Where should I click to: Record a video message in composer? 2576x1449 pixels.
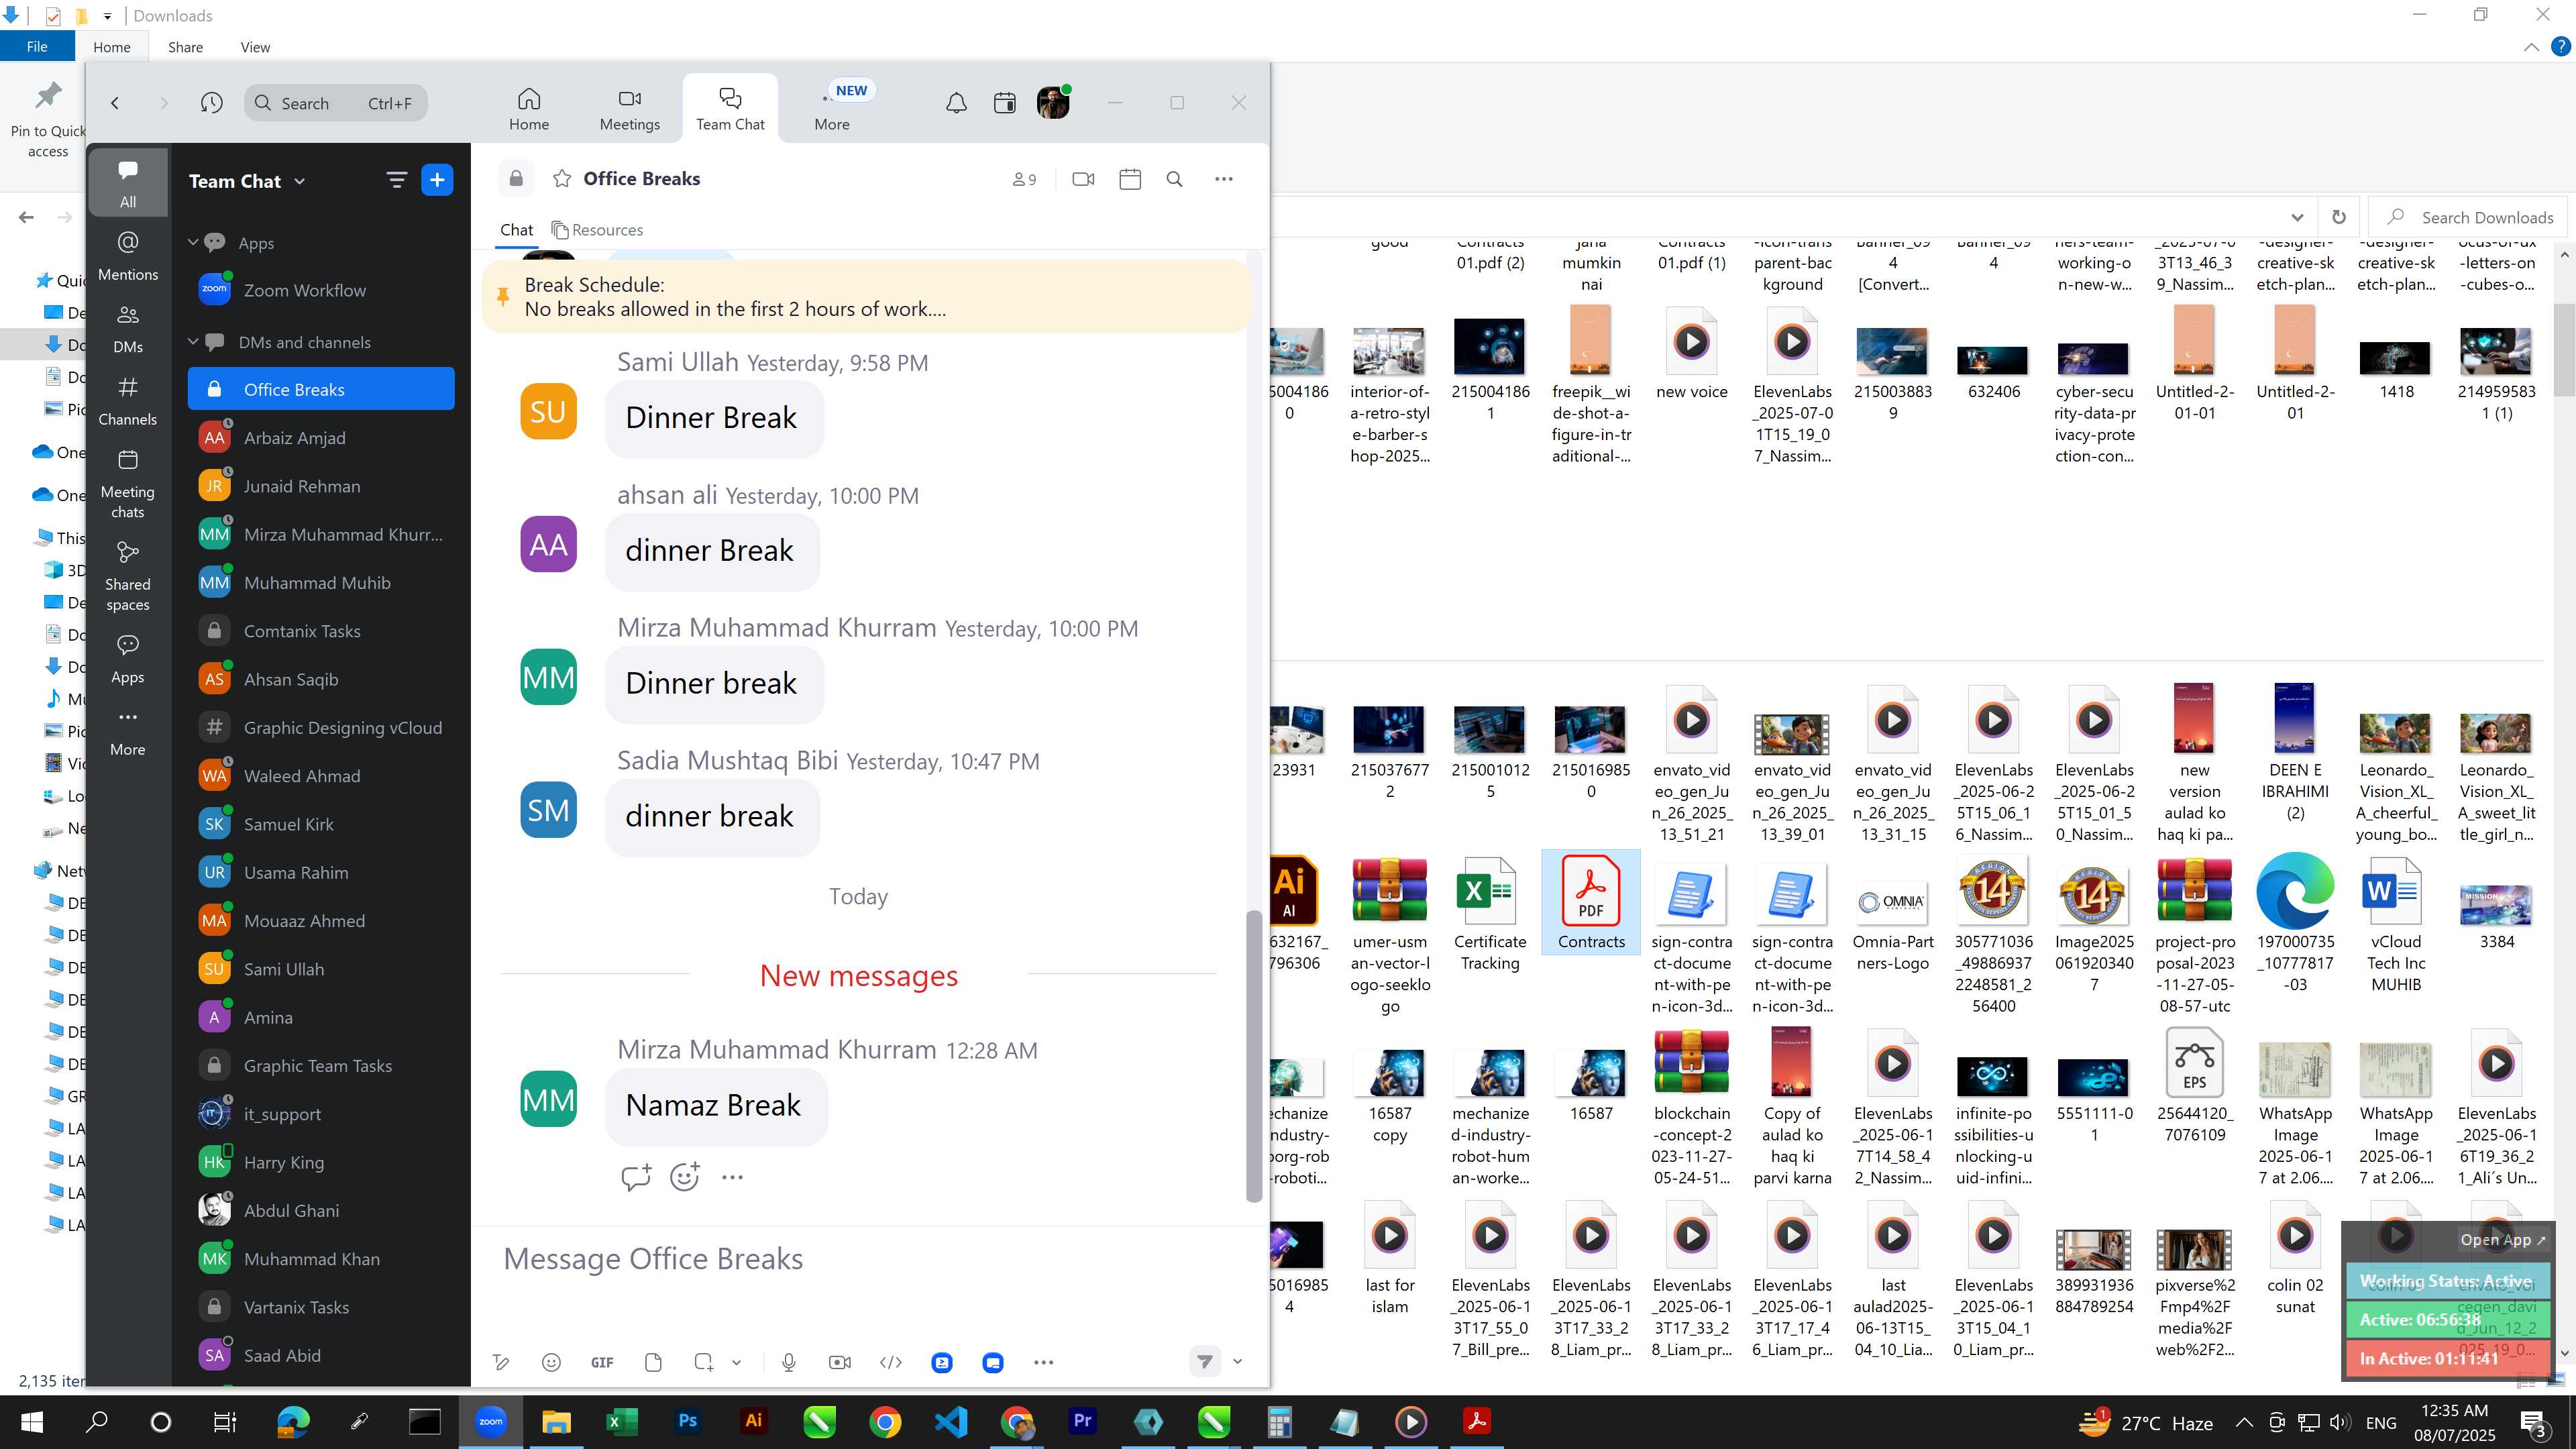(x=840, y=1362)
